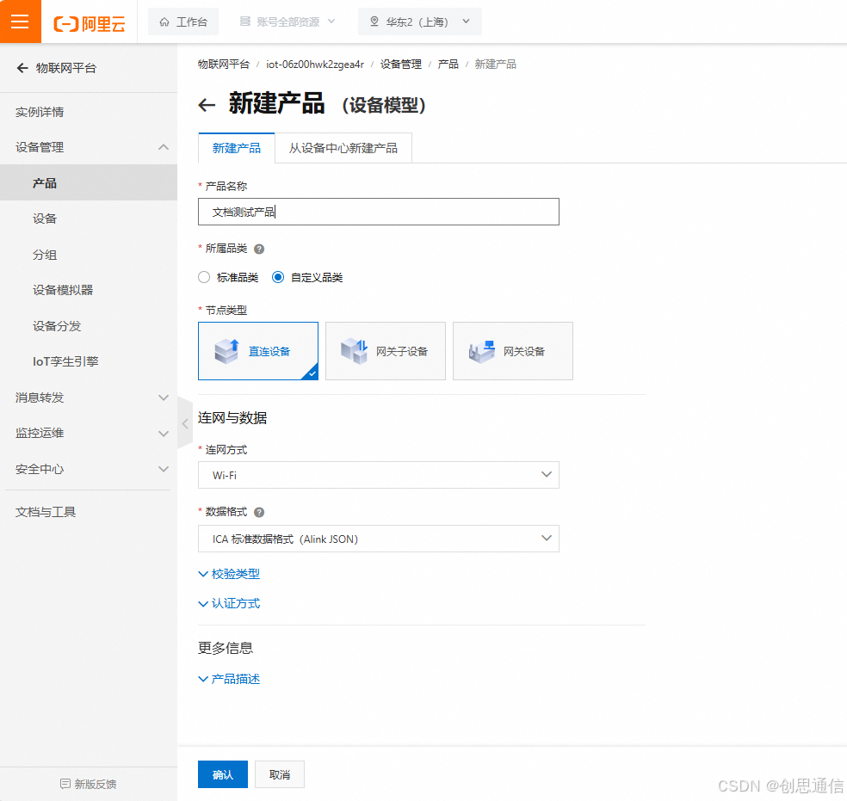This screenshot has width=847, height=801.
Task: Click the 取消 cancel button
Action: click(x=279, y=774)
